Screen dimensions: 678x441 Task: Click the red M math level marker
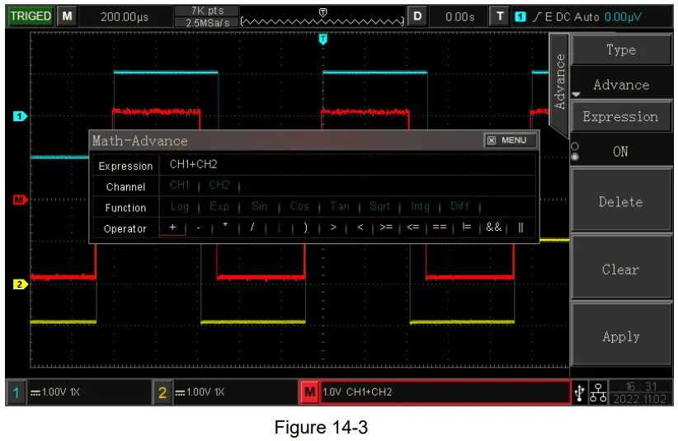(20, 200)
